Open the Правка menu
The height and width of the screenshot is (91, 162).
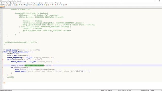pyautogui.click(x=3, y=3)
